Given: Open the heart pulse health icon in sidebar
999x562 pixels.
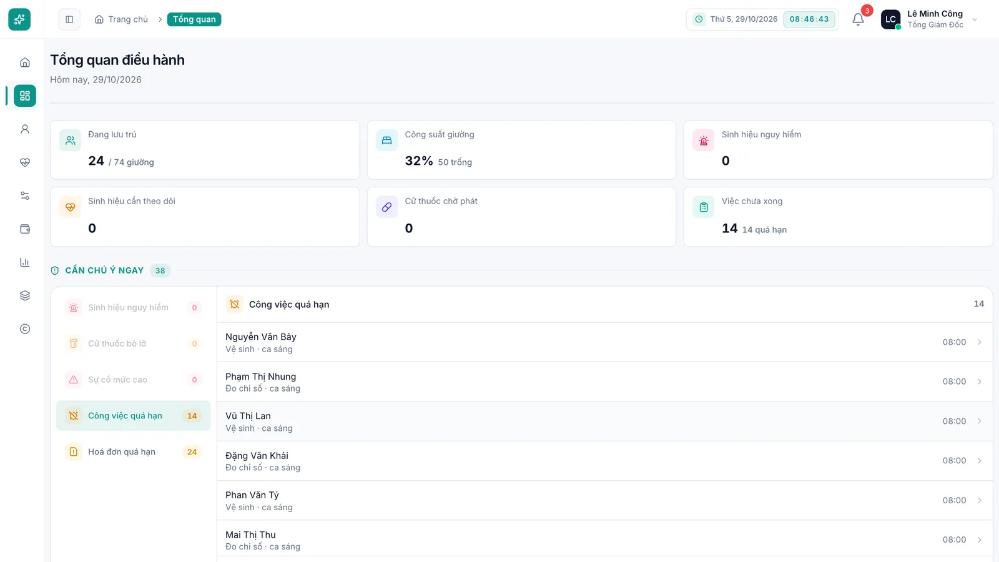Looking at the screenshot, I should (25, 162).
